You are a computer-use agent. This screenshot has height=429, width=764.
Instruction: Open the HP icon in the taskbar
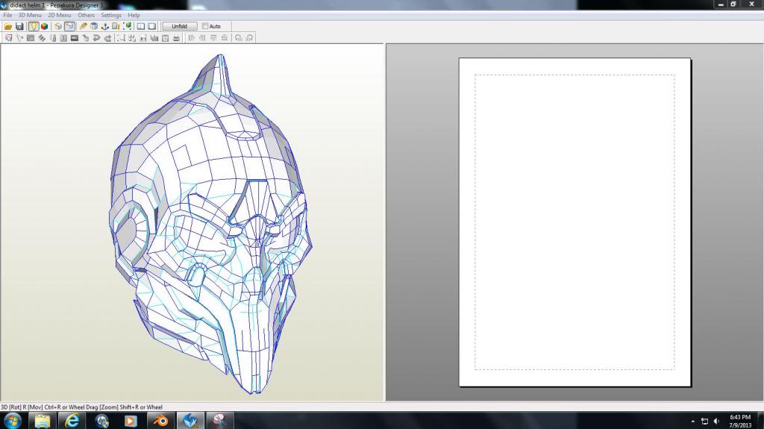click(101, 420)
